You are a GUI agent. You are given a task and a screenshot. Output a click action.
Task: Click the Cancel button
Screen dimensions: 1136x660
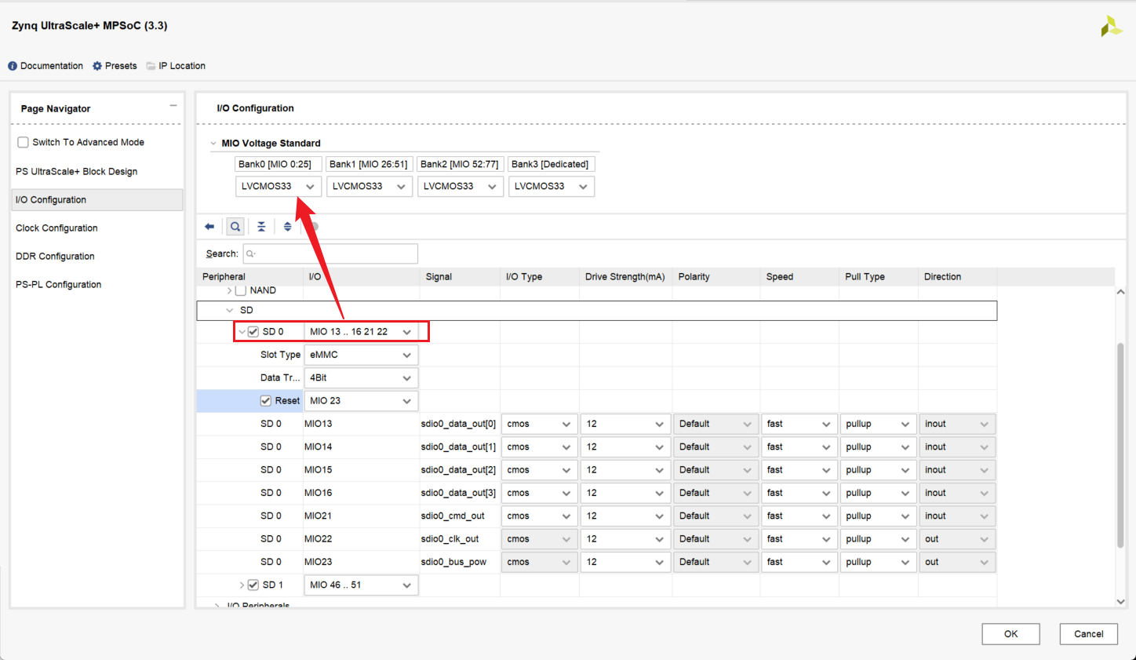1088,634
